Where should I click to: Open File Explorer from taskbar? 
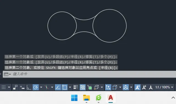click(x=86, y=98)
